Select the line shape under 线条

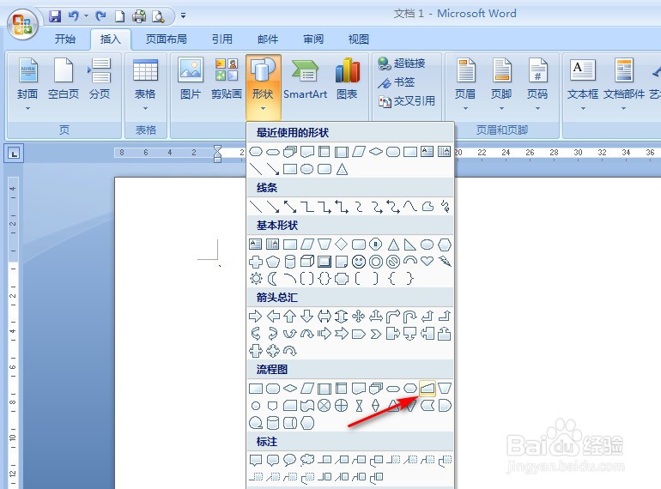tap(256, 207)
